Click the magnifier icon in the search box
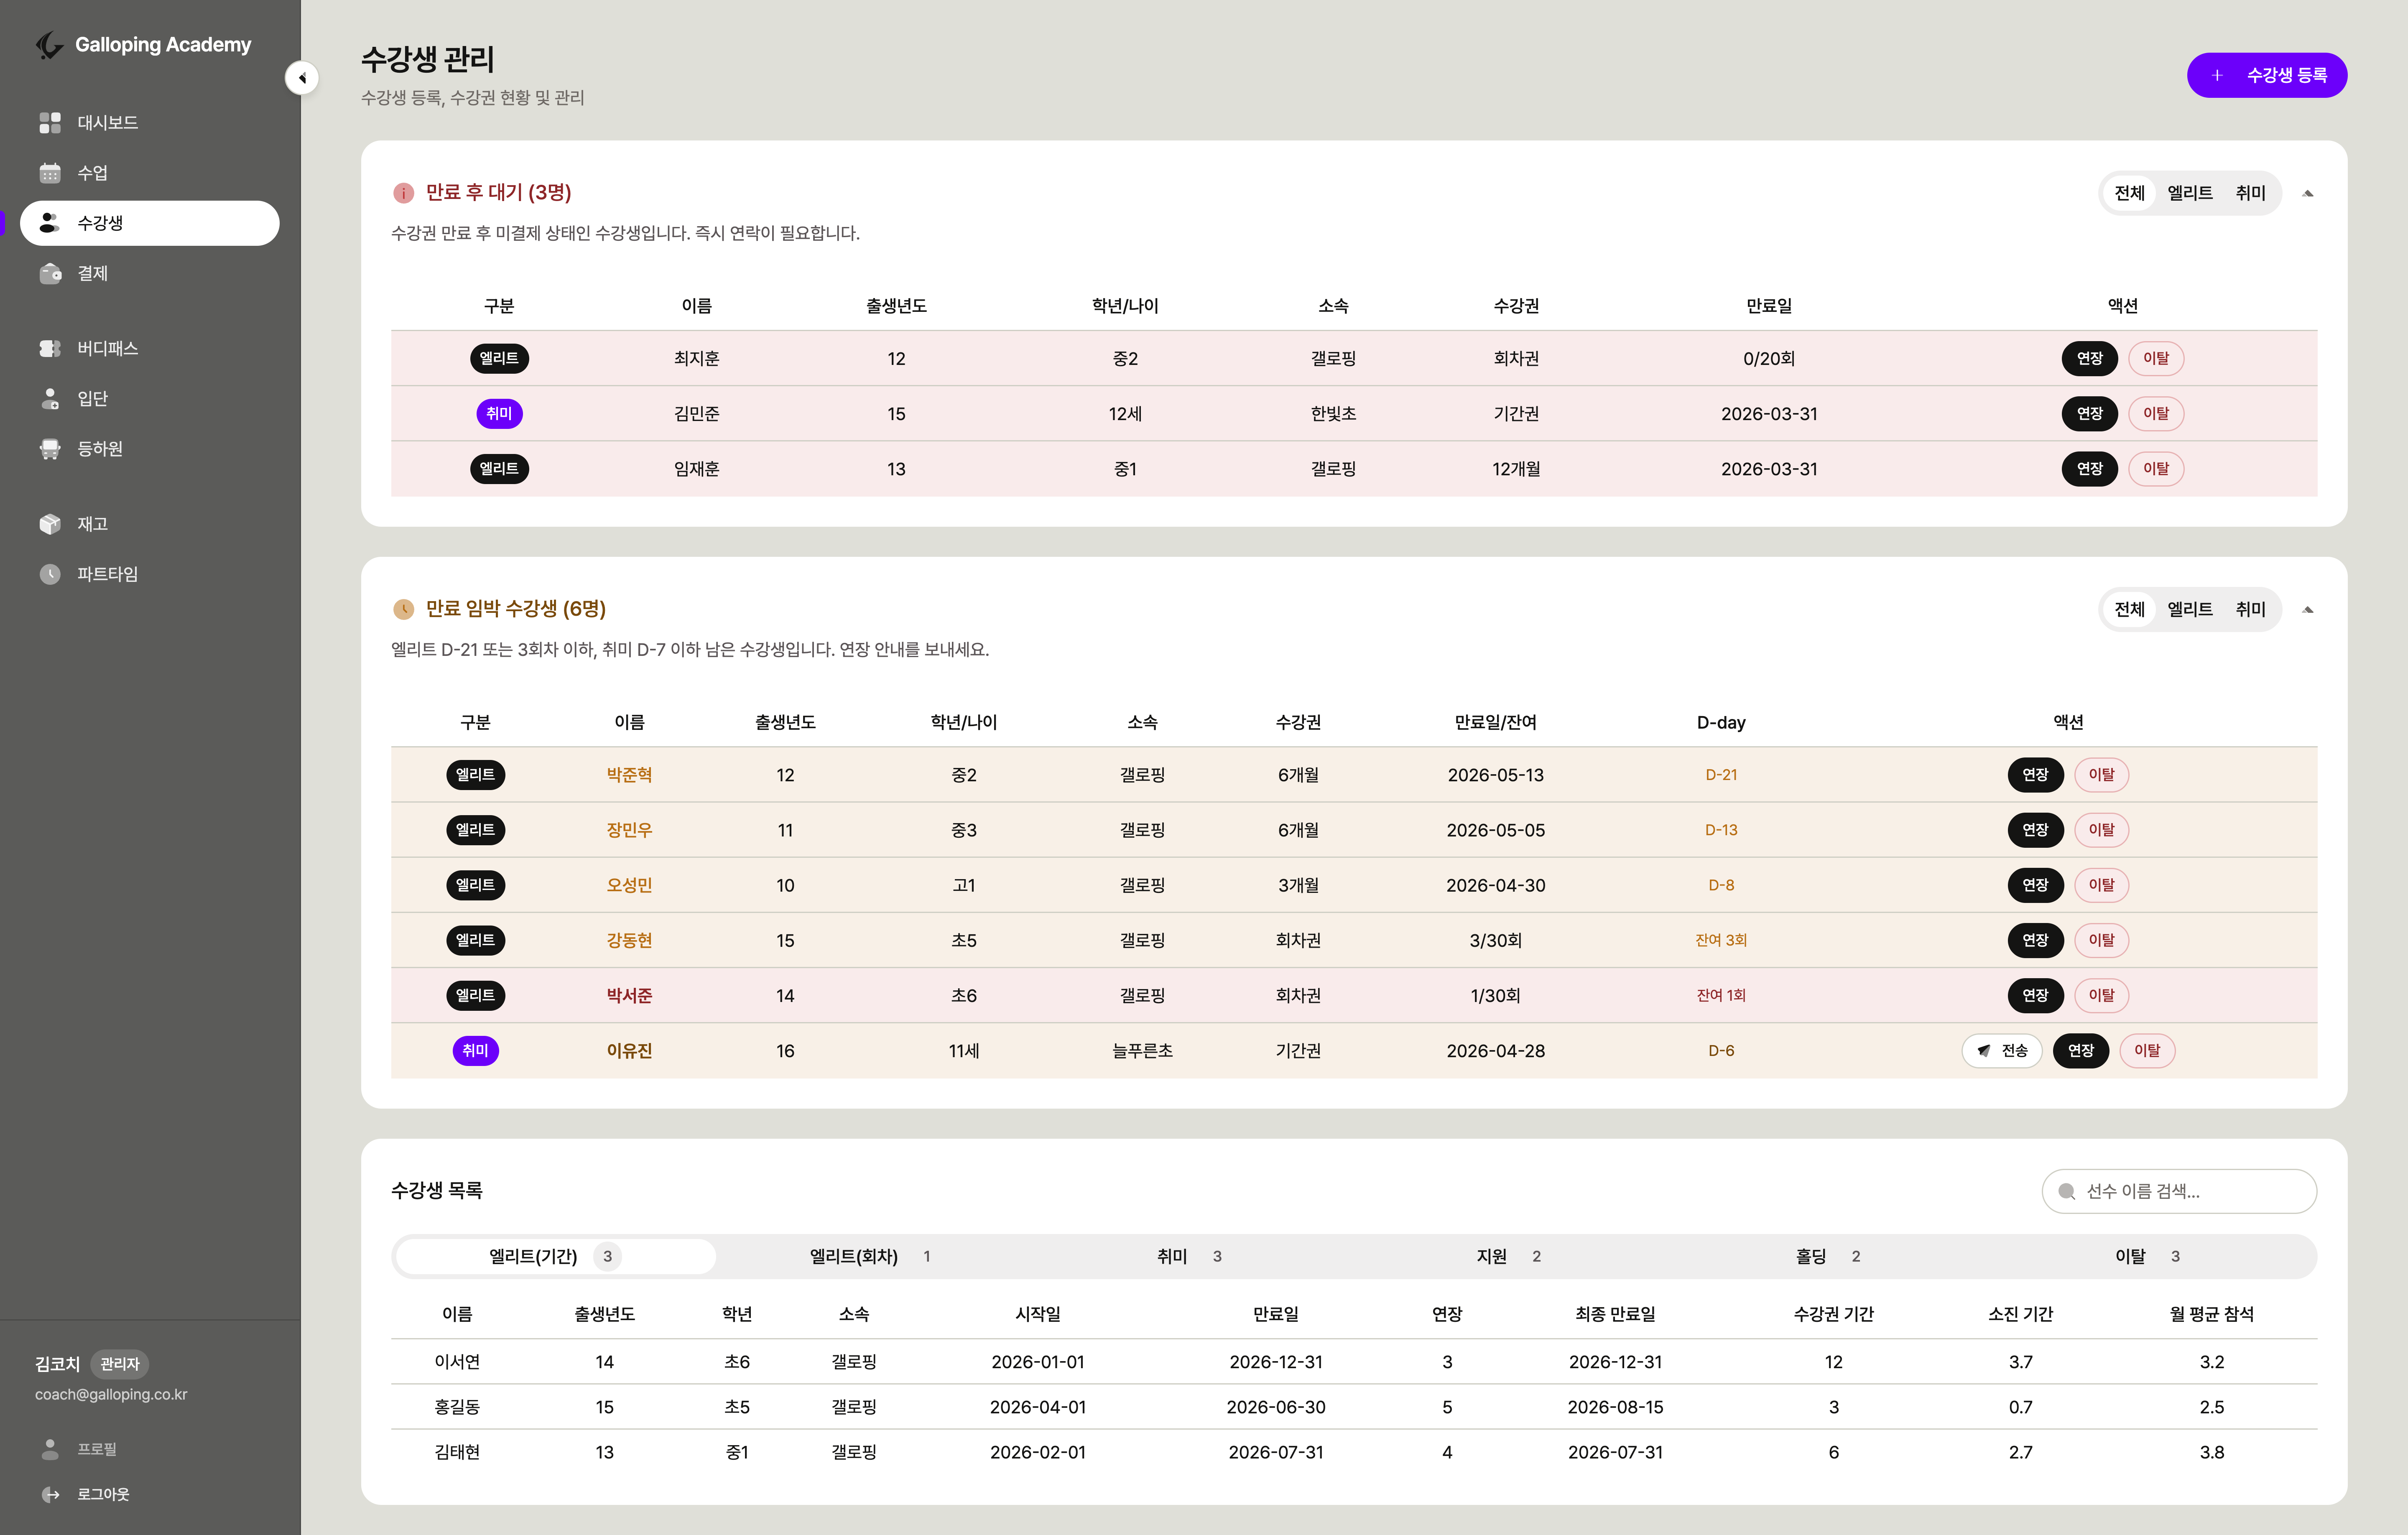This screenshot has width=2408, height=1535. [x=2067, y=1191]
